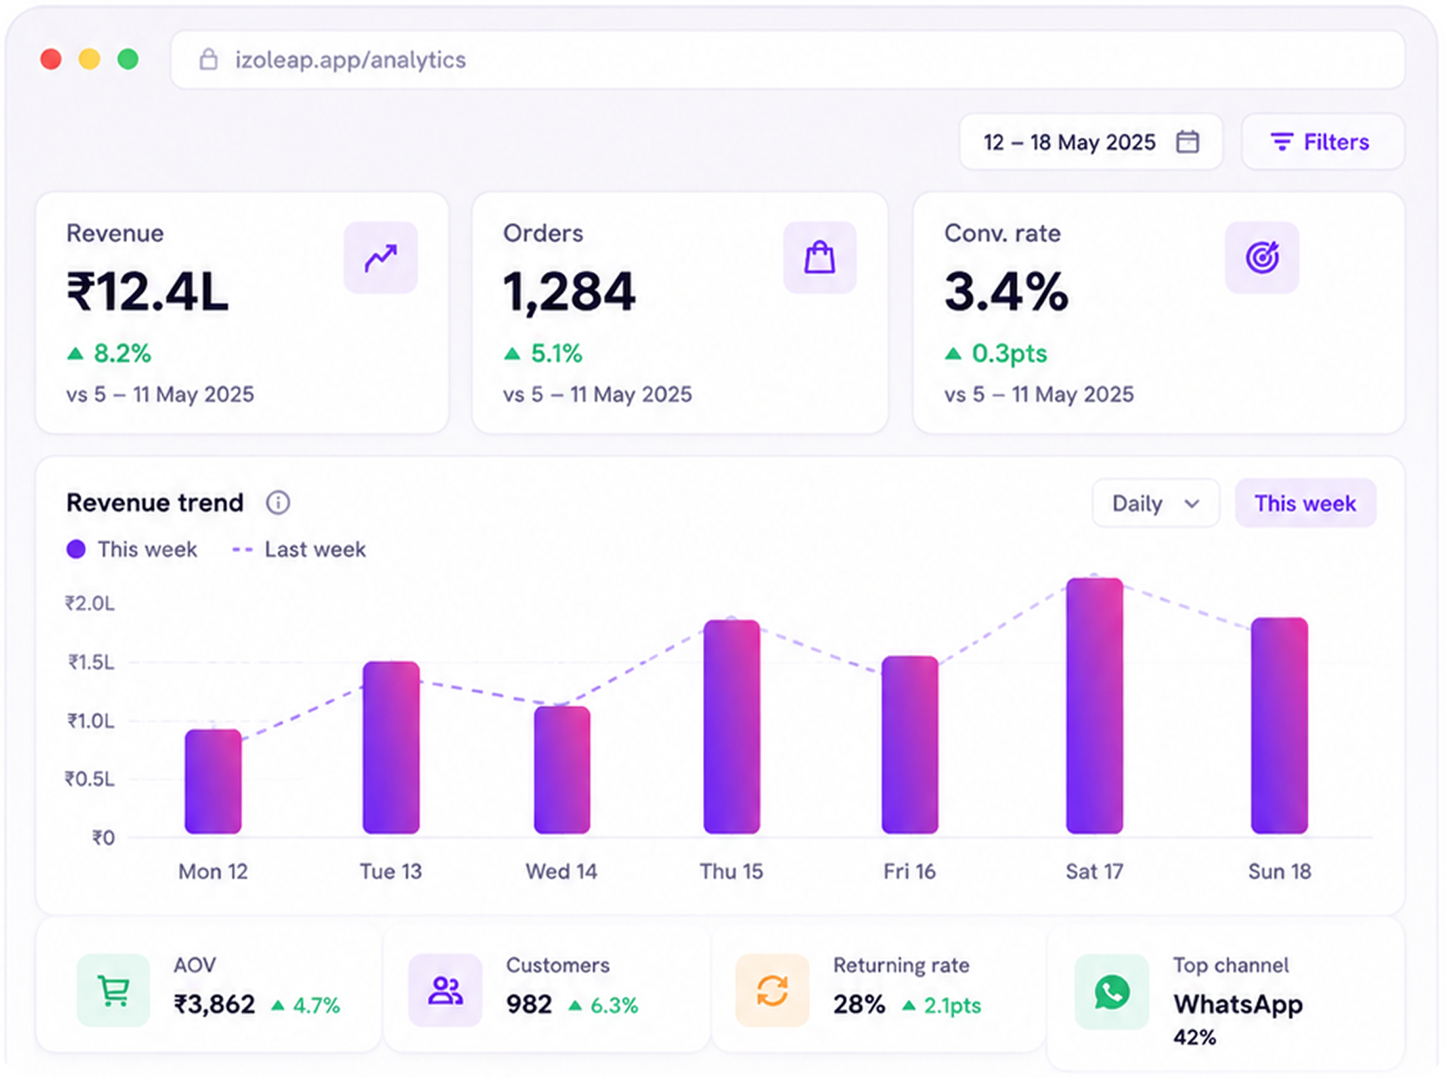Click the Revenue trending-arrow icon
Image resolution: width=1445 pixels, height=1078 pixels.
(x=381, y=258)
